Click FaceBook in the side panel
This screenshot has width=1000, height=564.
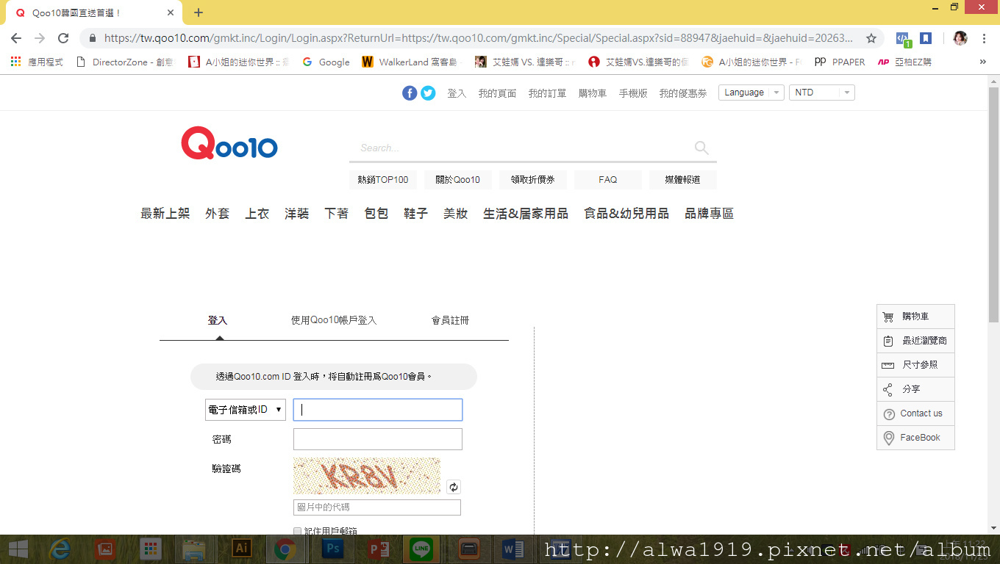pos(915,438)
